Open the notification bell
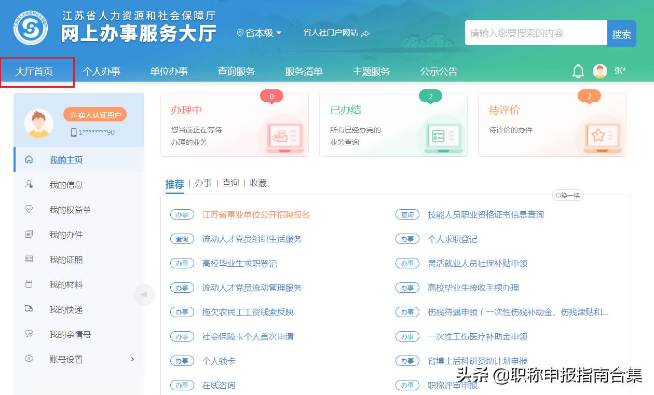654x395 pixels. [x=578, y=71]
